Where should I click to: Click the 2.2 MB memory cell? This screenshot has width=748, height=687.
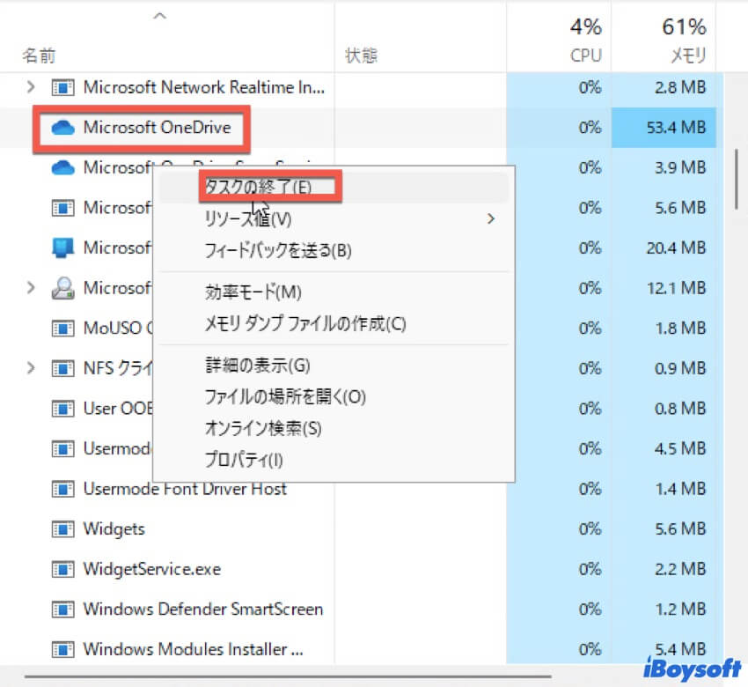point(664,569)
